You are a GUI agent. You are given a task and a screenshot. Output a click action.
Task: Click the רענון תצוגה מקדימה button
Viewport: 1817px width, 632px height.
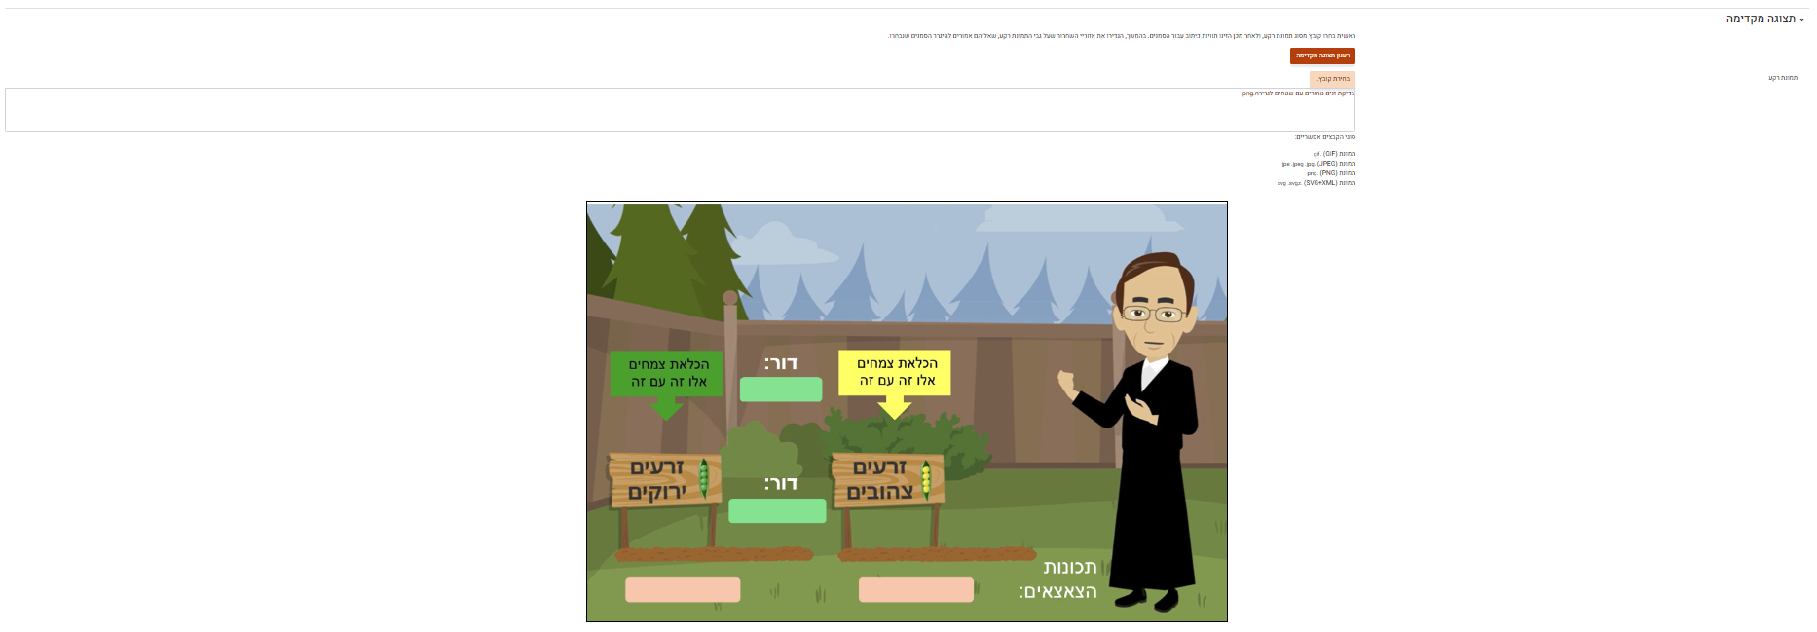(x=1322, y=56)
